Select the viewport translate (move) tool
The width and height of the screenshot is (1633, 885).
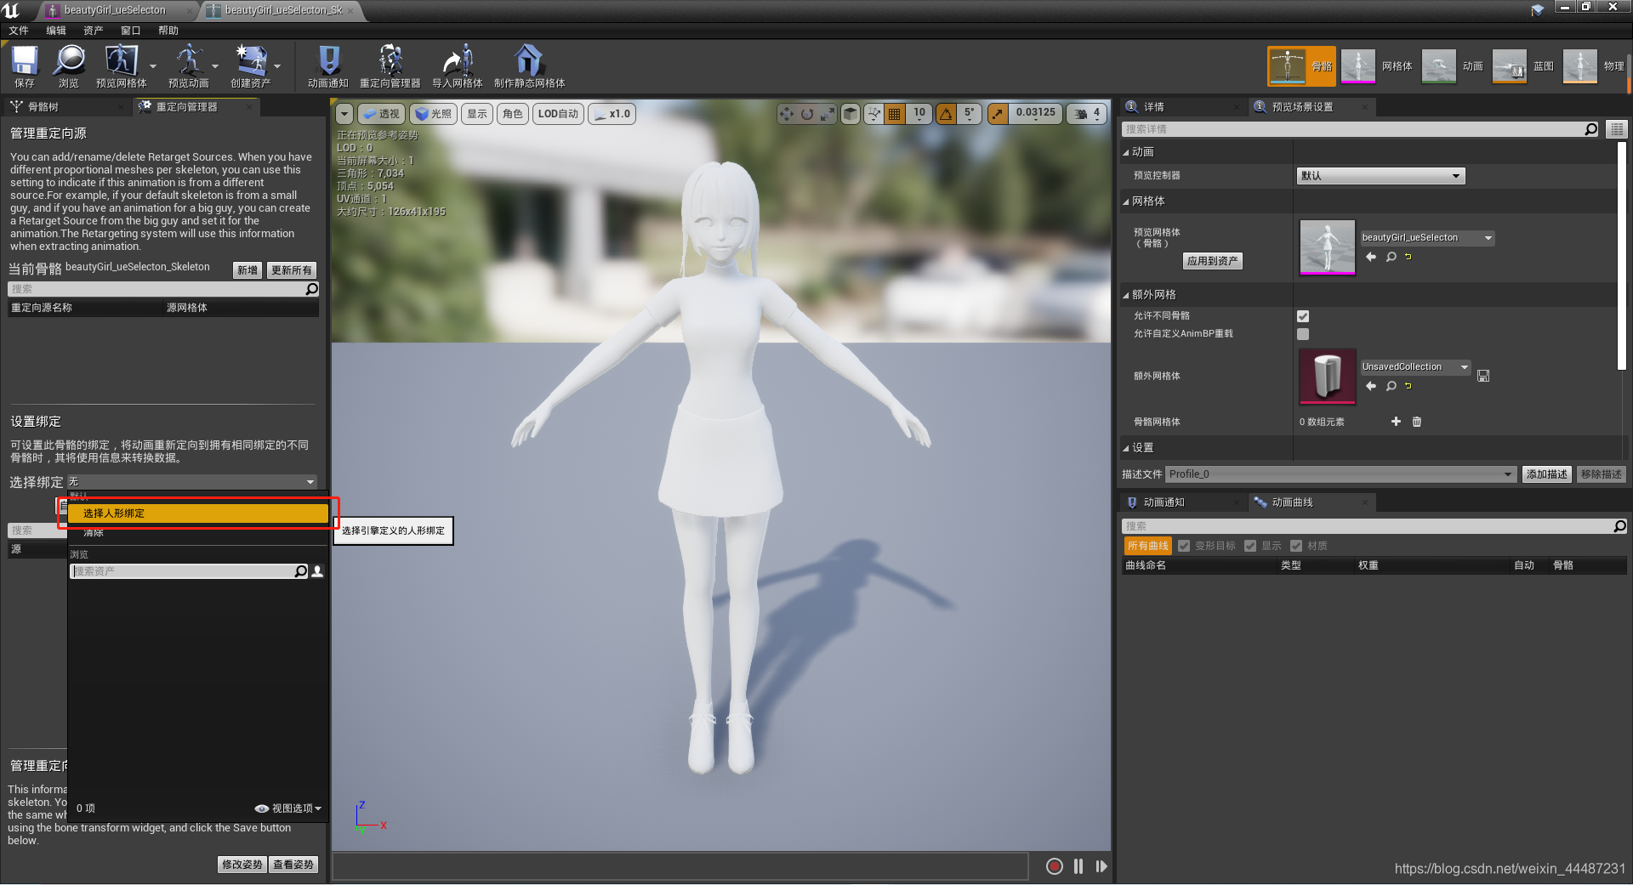pyautogui.click(x=787, y=114)
